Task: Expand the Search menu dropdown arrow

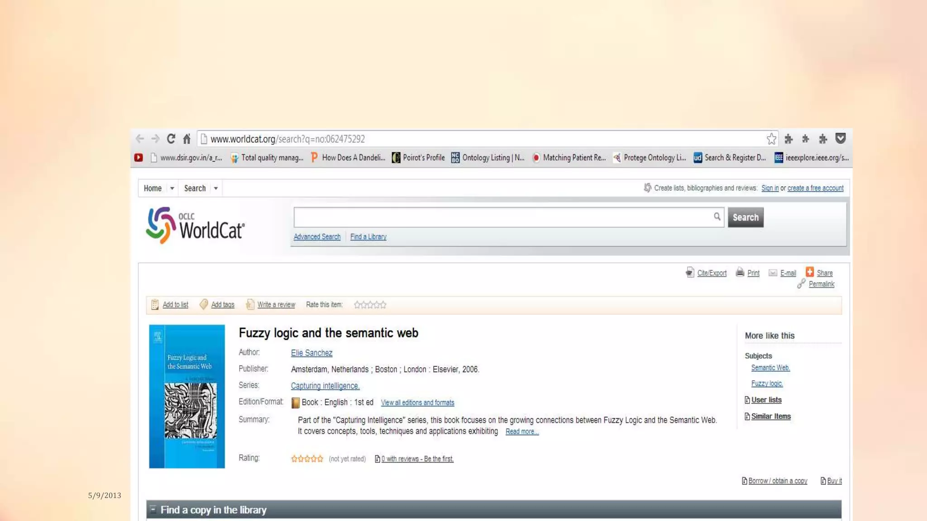Action: click(x=216, y=189)
